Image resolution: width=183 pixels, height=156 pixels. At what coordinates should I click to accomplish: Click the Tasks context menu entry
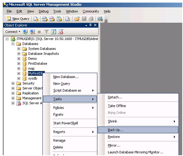70,99
